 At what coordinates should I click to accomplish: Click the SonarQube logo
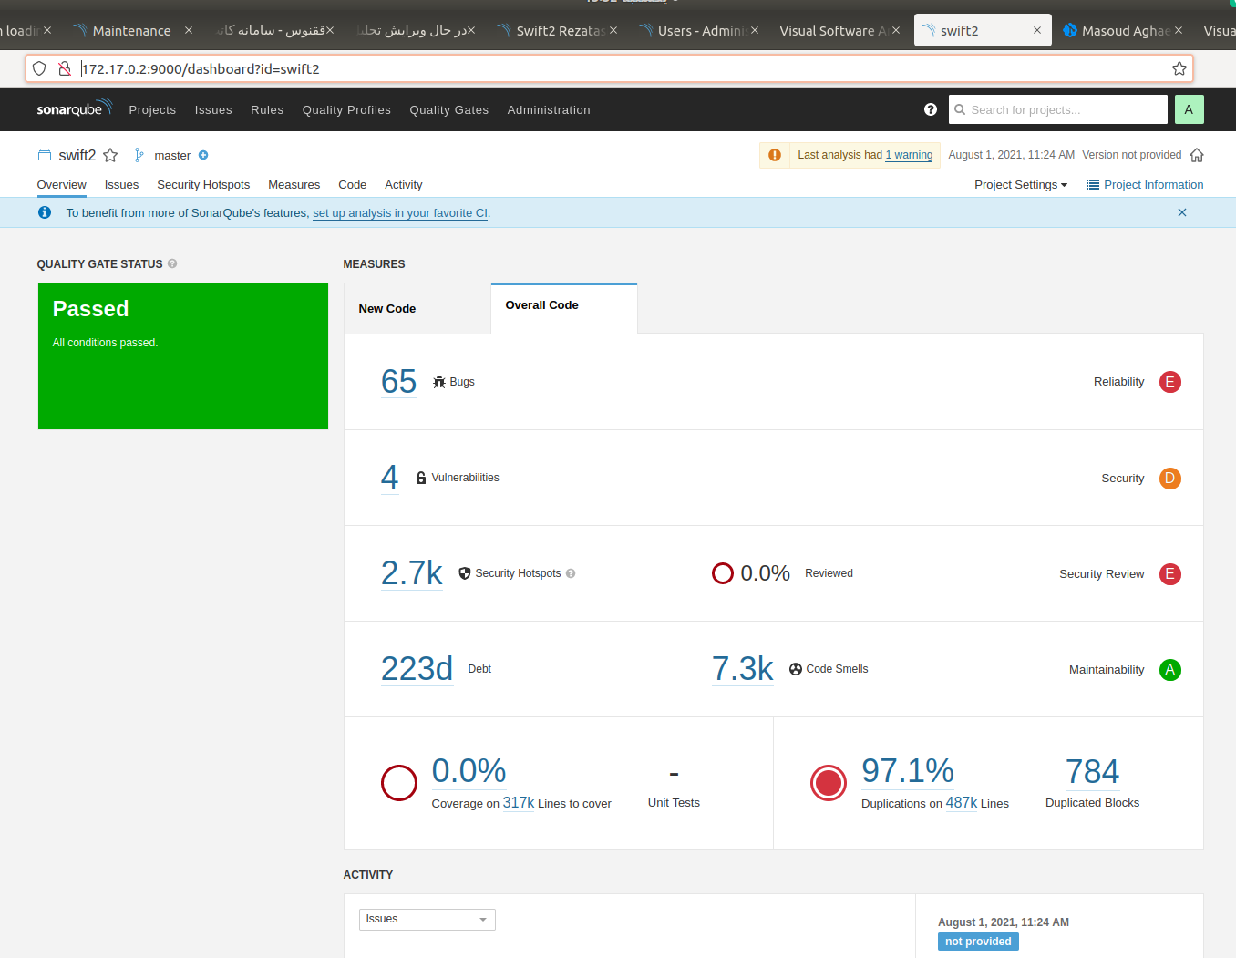[74, 108]
